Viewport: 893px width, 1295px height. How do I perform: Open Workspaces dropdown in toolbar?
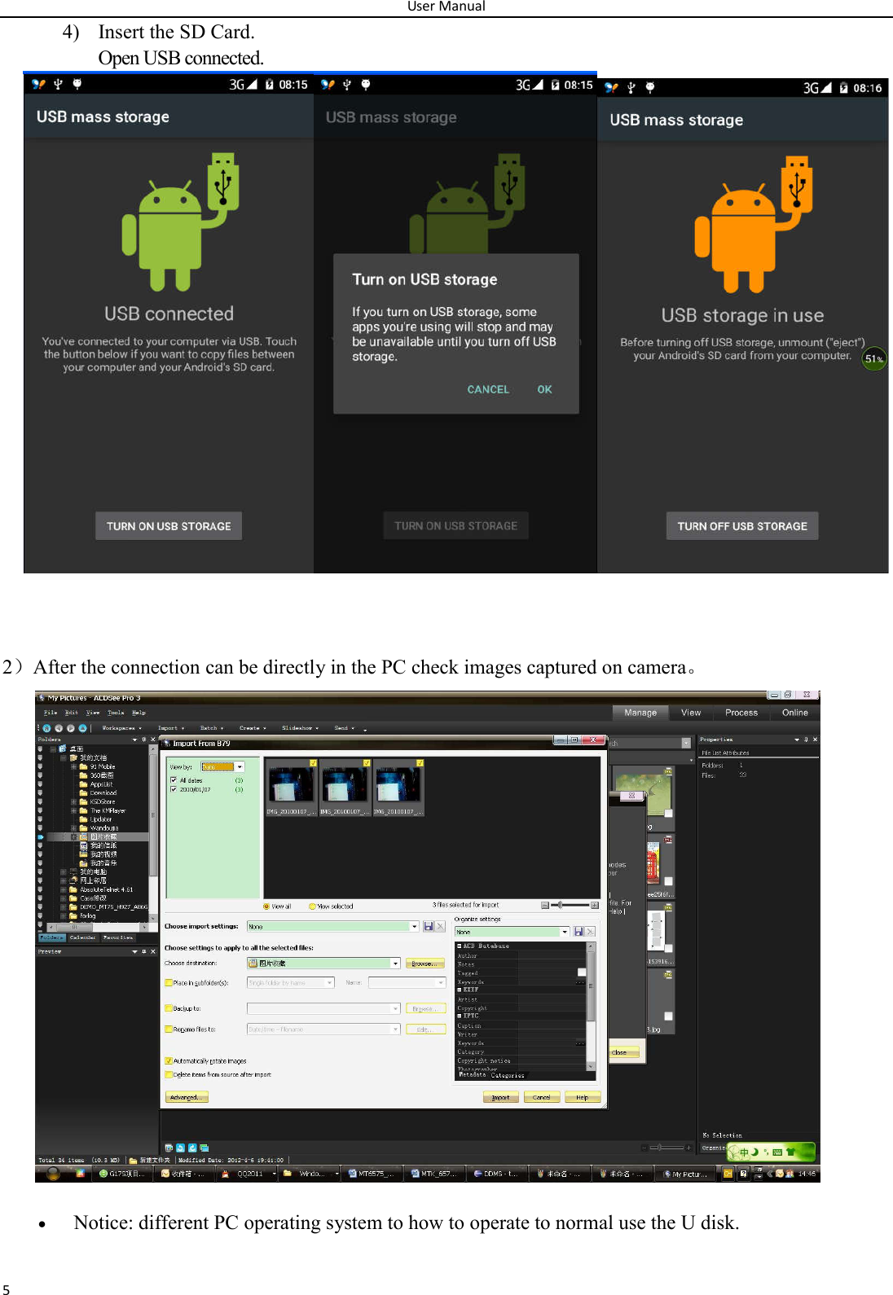(x=121, y=728)
